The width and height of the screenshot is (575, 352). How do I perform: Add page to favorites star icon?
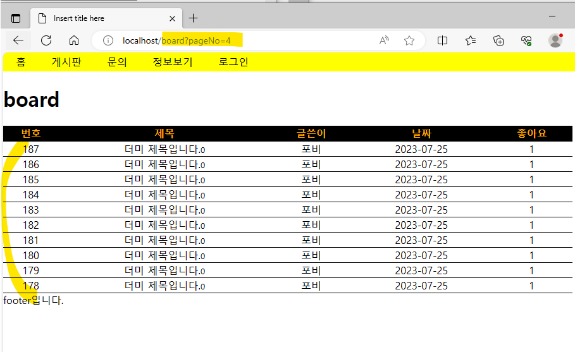409,40
